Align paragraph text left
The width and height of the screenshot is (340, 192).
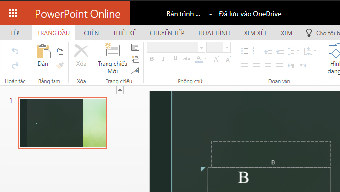[x=244, y=66]
